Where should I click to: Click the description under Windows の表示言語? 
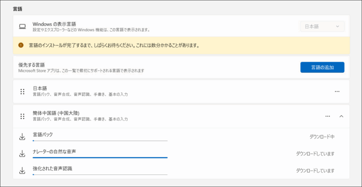[x=91, y=30]
